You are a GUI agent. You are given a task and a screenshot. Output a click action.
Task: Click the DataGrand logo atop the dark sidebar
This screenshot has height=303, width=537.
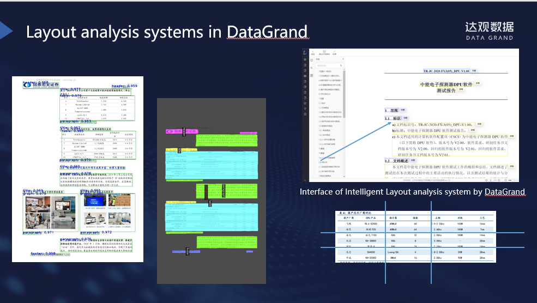(304, 52)
